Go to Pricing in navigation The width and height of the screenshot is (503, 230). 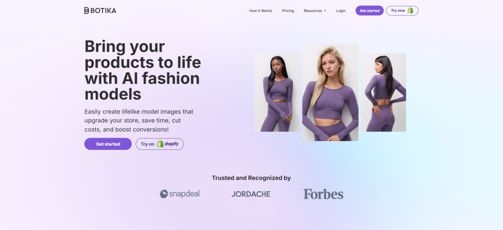[x=288, y=11]
